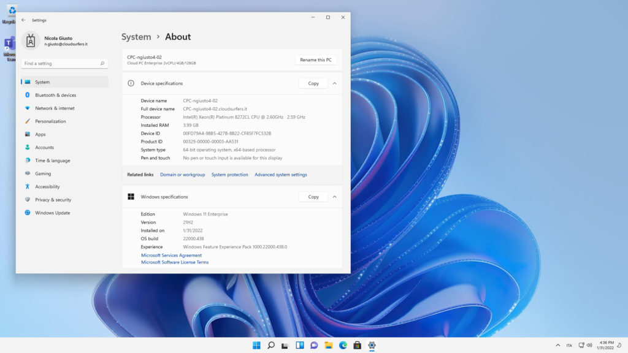Click Rename this PC button
Viewport: 628px width, 353px height.
coord(316,59)
